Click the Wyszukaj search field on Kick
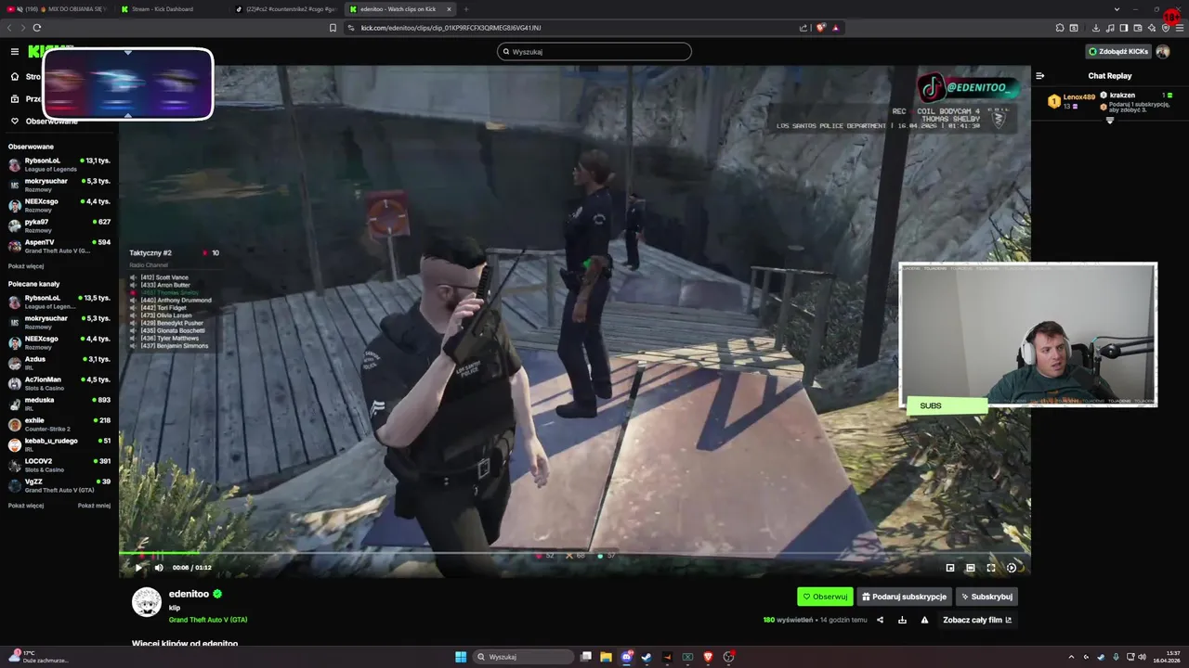 point(594,52)
